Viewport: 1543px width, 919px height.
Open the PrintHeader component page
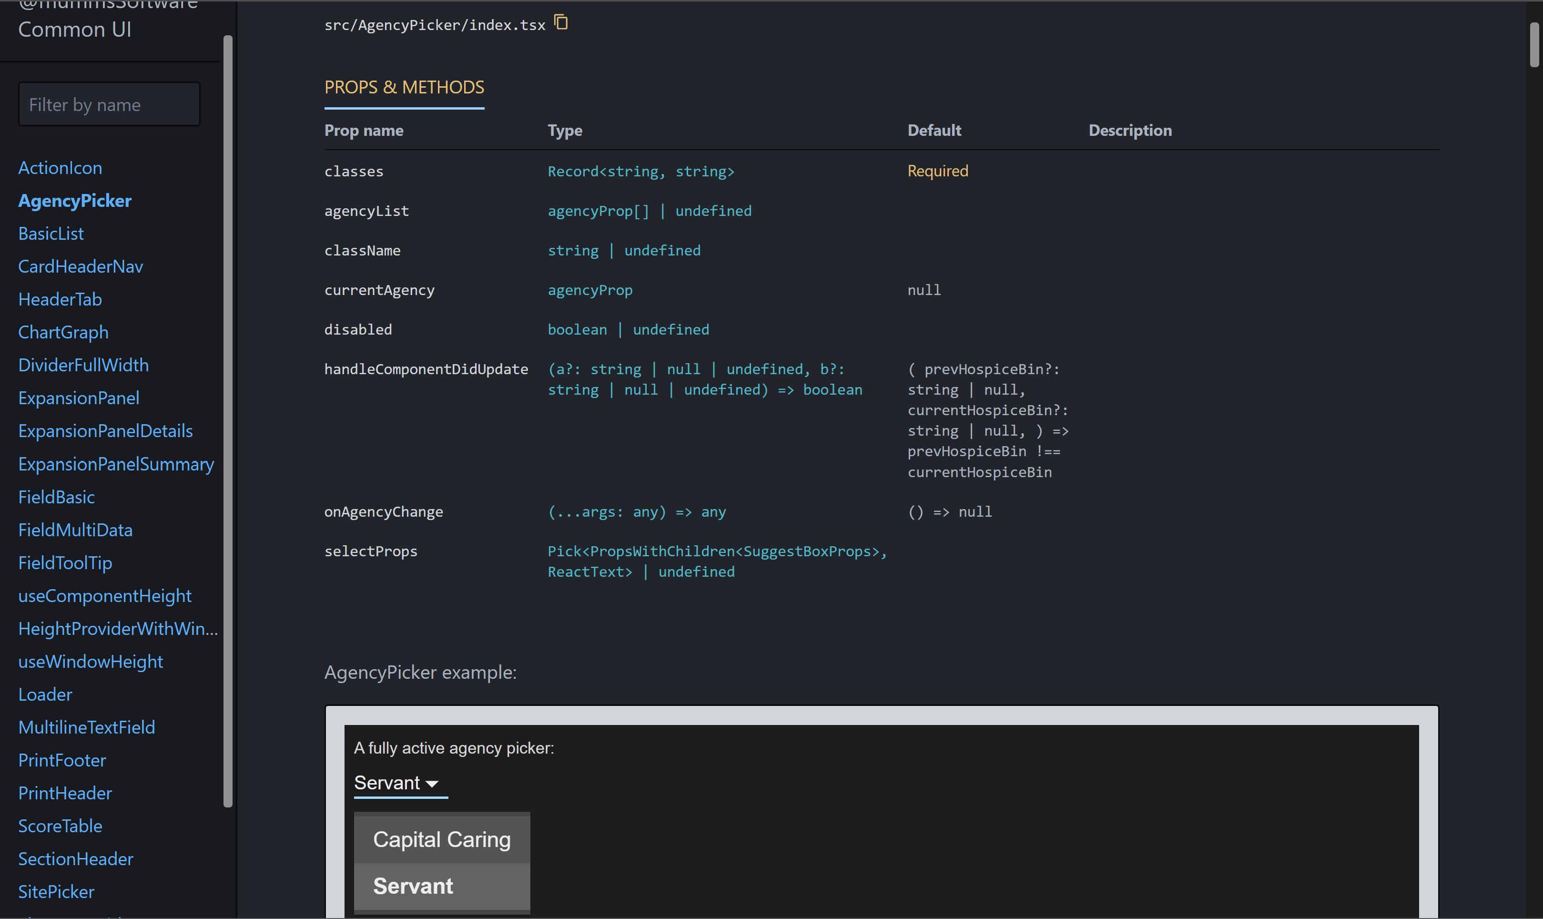(x=65, y=793)
